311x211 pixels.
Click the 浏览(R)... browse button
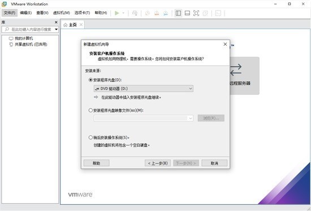coord(211,118)
